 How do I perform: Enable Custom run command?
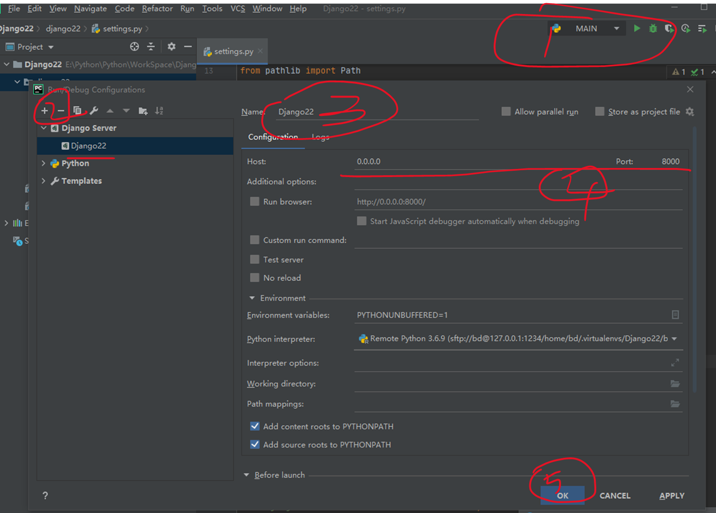[255, 240]
